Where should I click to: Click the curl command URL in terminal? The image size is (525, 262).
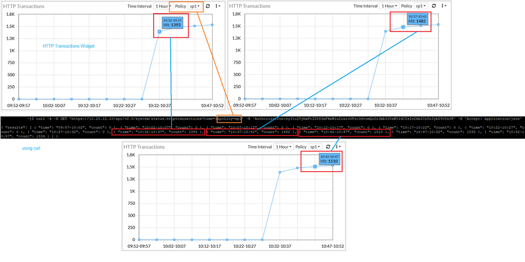pyautogui.click(x=157, y=118)
